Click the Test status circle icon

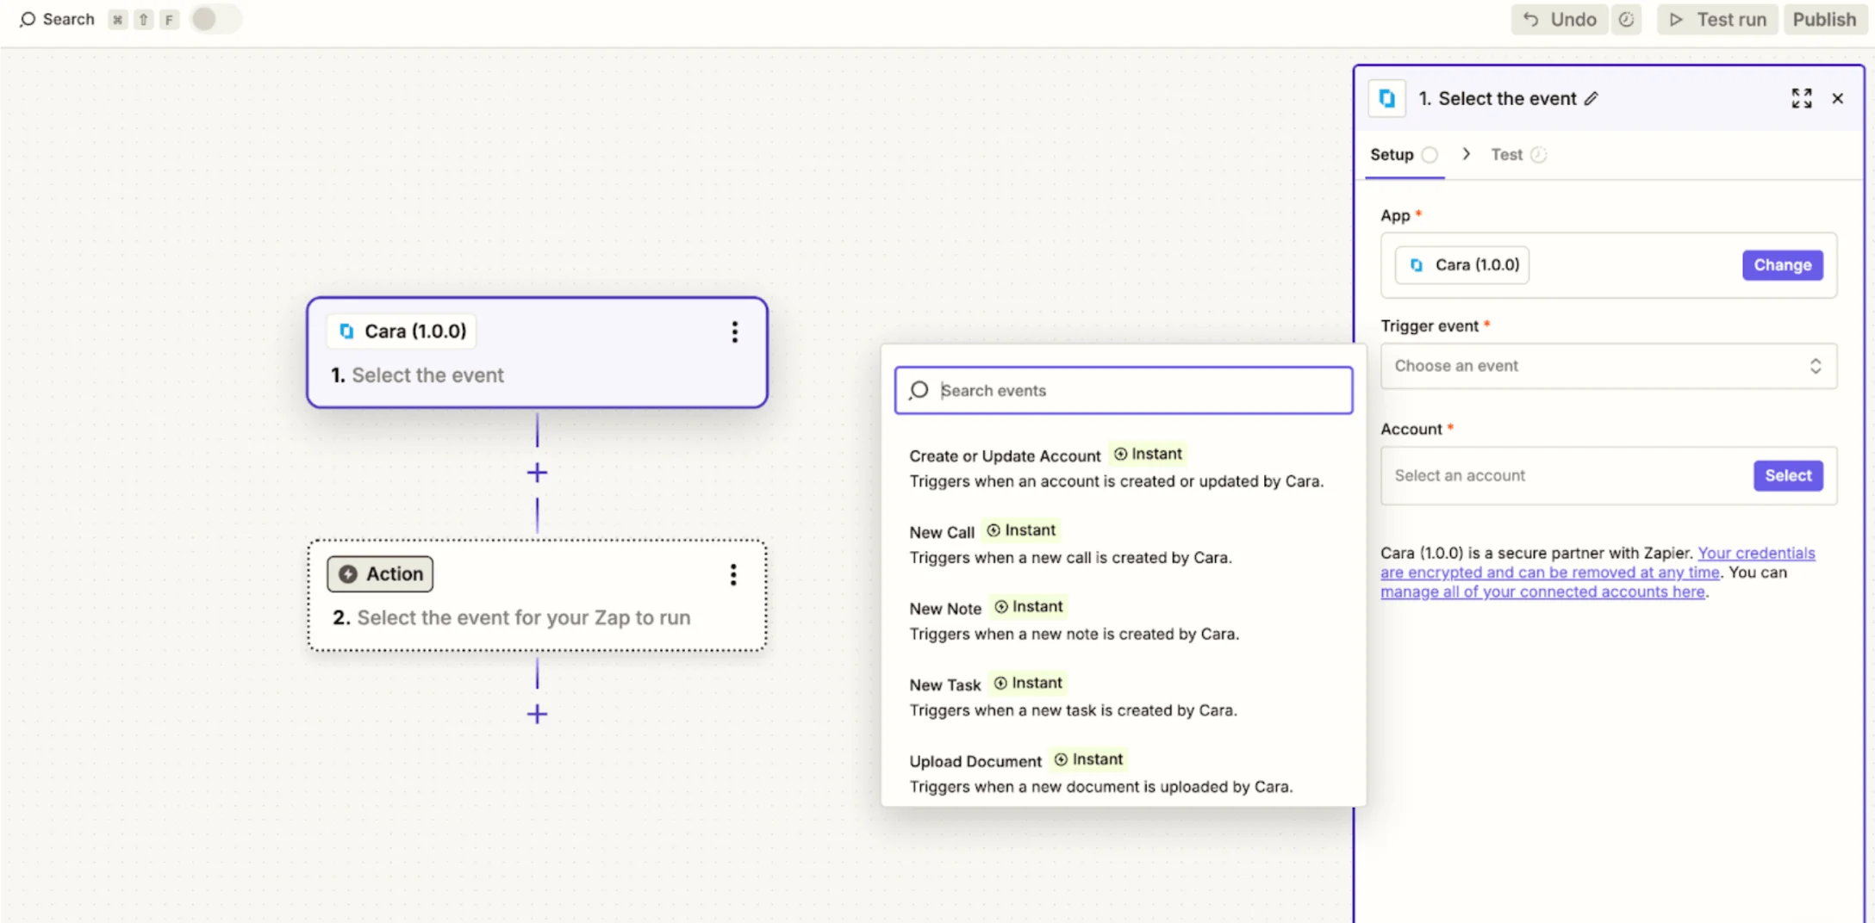(1538, 155)
